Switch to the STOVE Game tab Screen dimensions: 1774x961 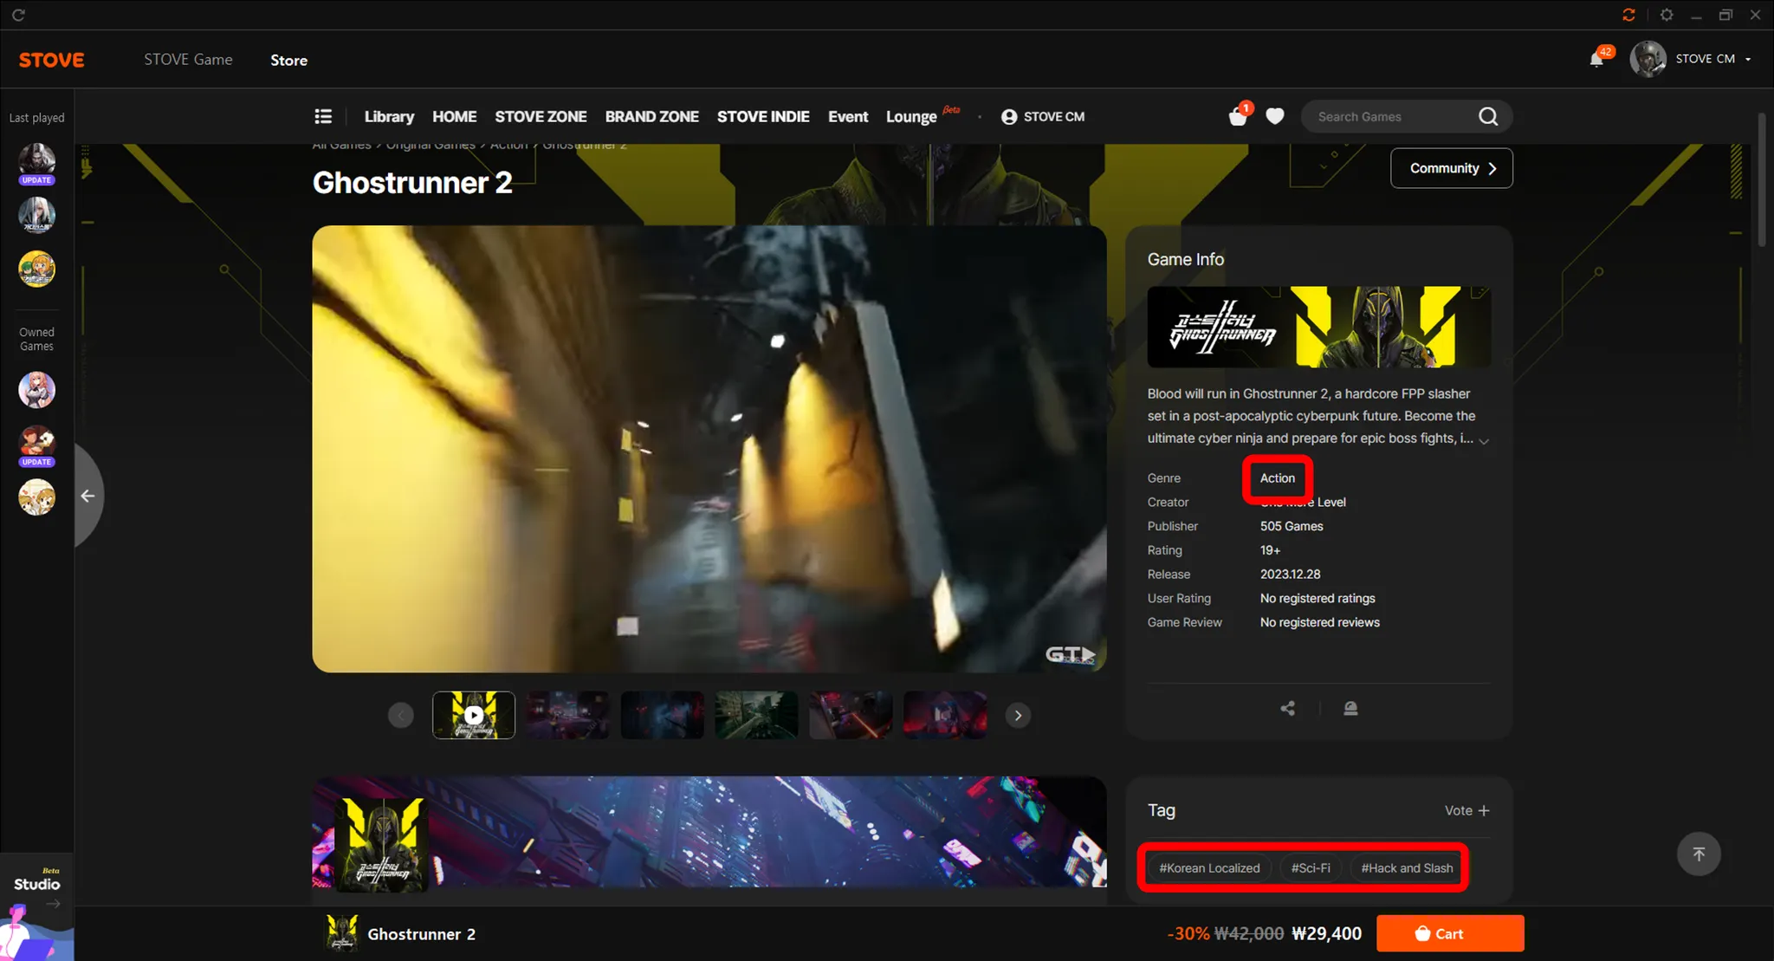click(x=188, y=60)
